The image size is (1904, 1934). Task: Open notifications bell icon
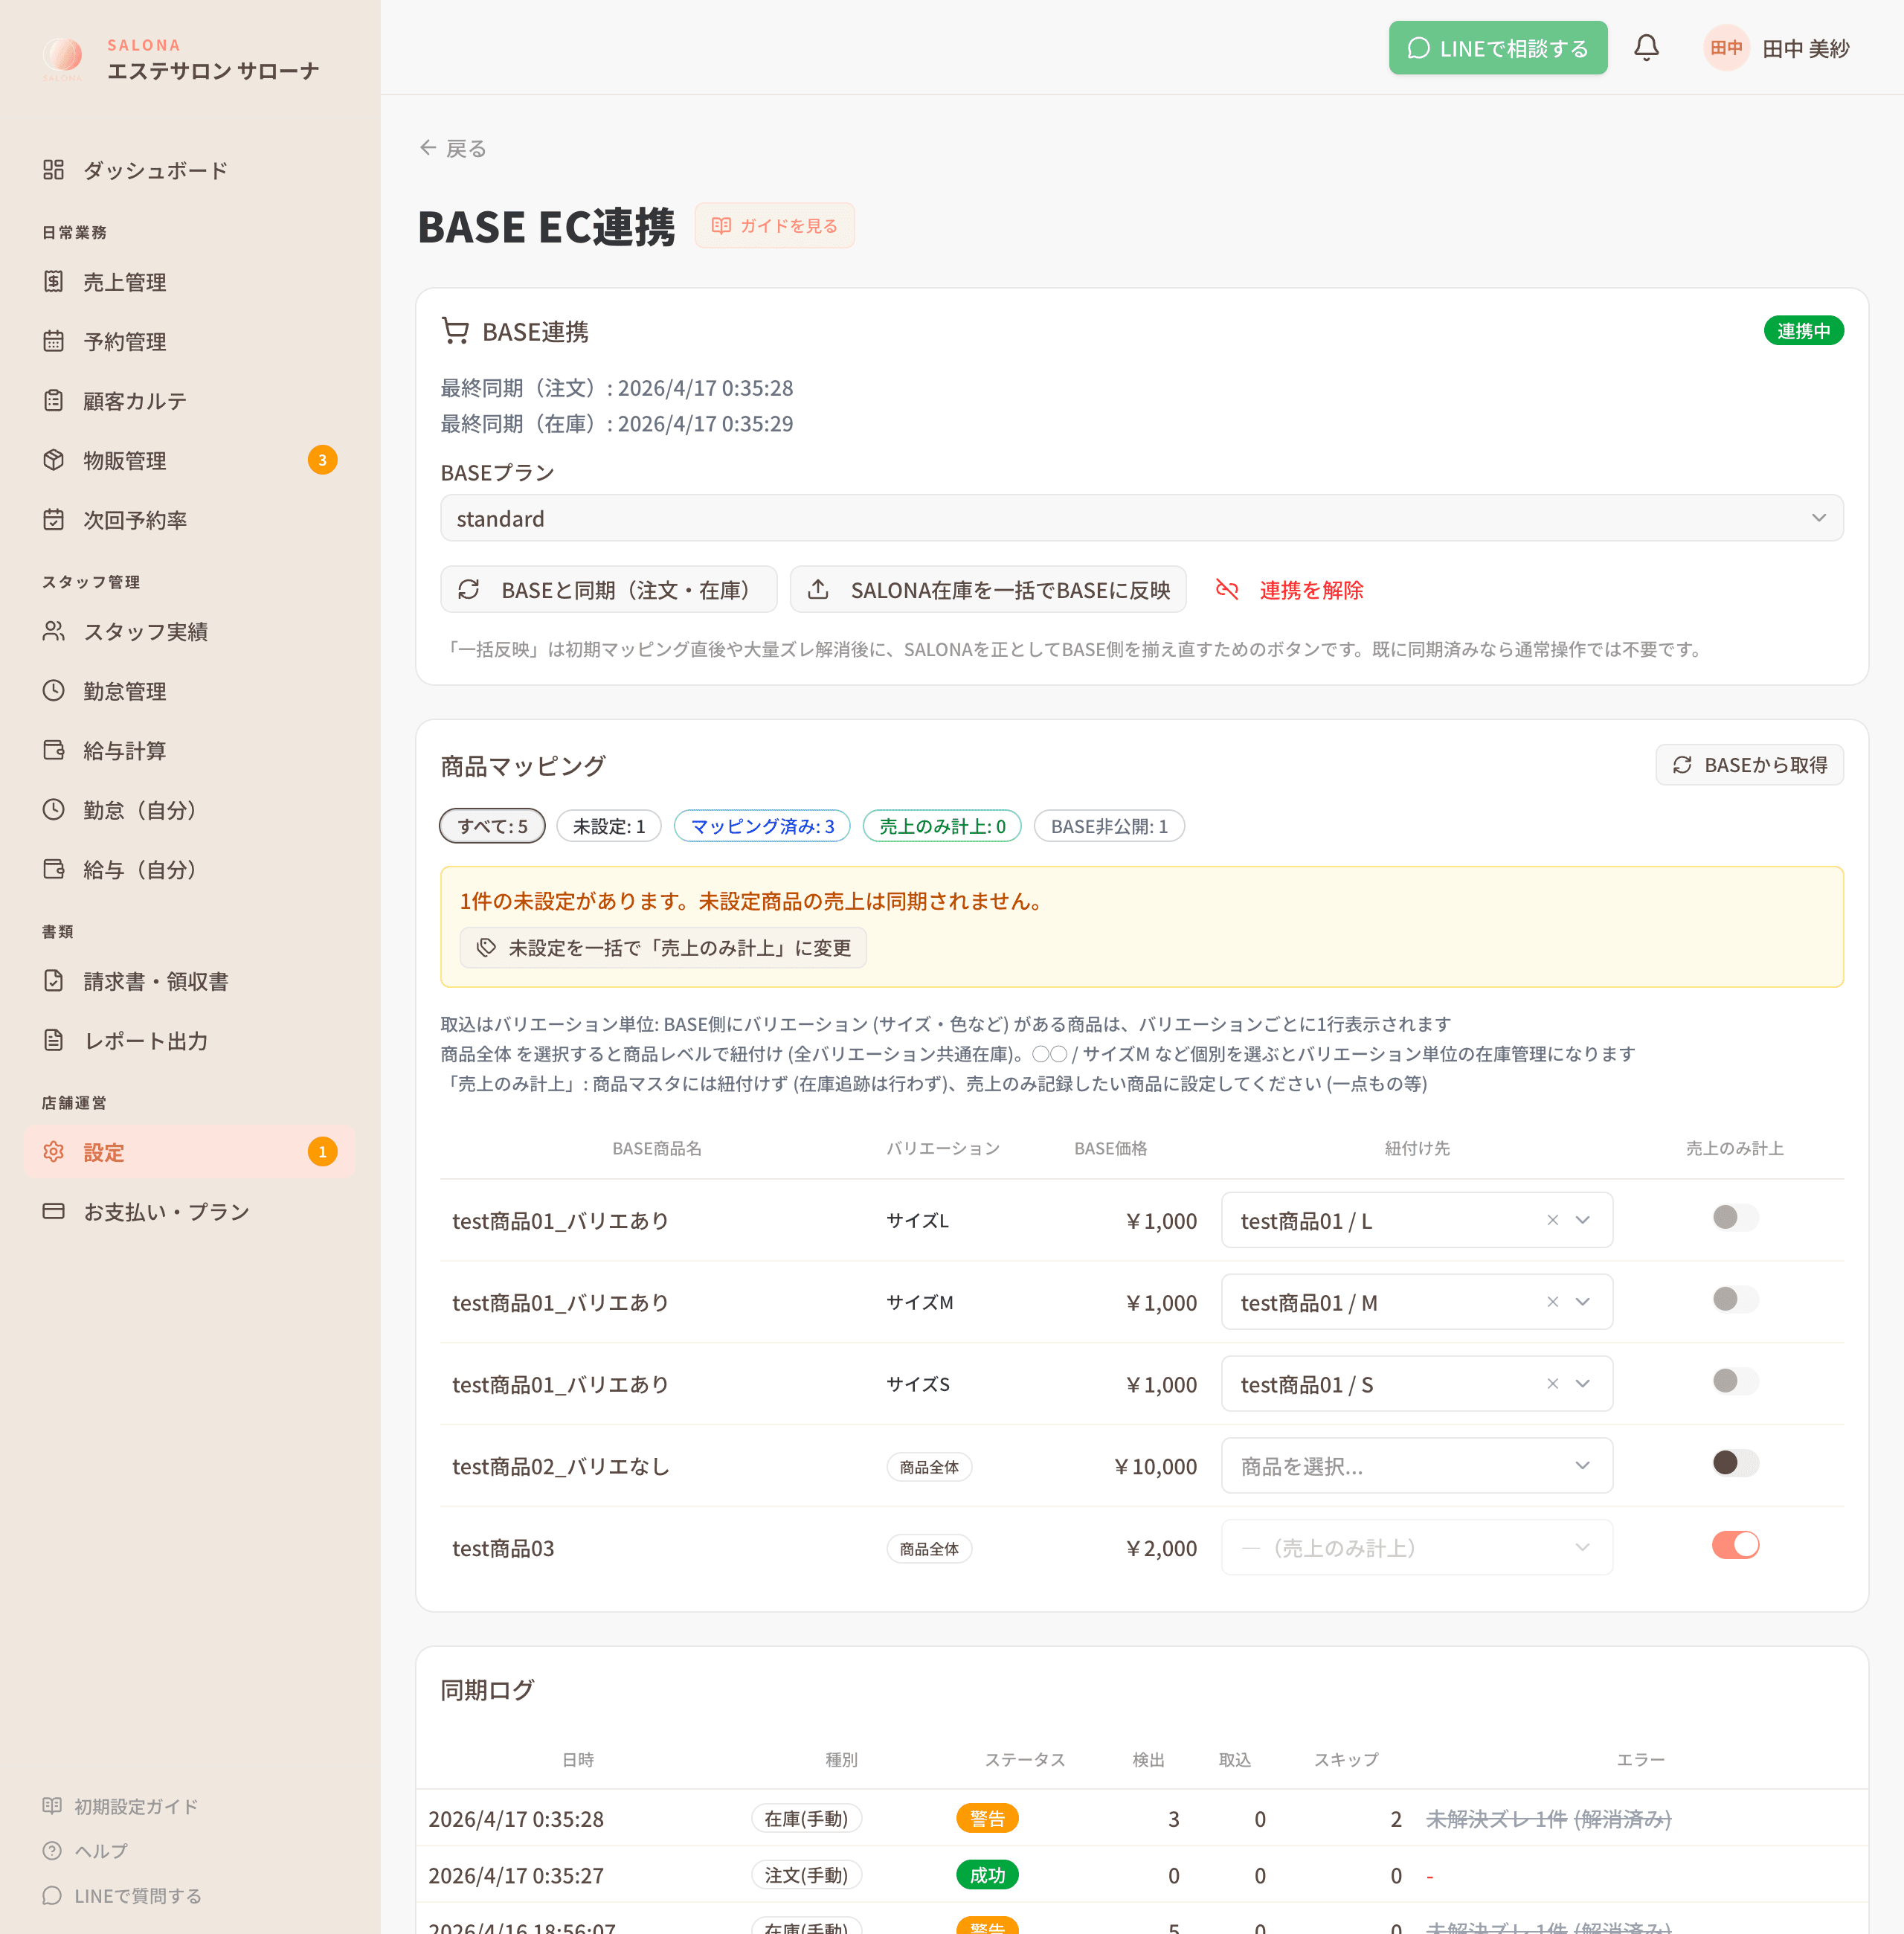point(1646,48)
